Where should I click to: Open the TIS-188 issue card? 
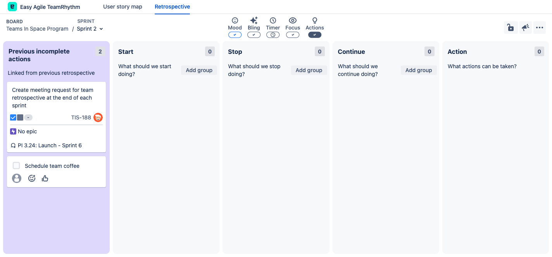click(81, 117)
